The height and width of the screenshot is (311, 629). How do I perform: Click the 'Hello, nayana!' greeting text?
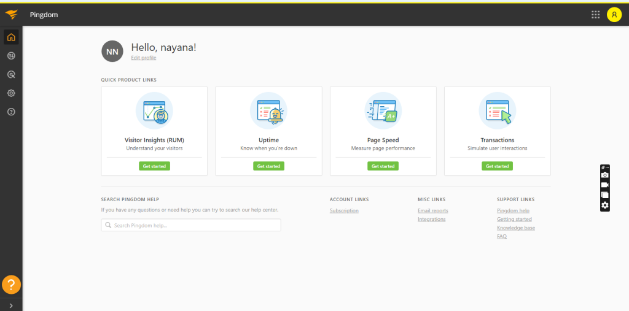point(163,47)
